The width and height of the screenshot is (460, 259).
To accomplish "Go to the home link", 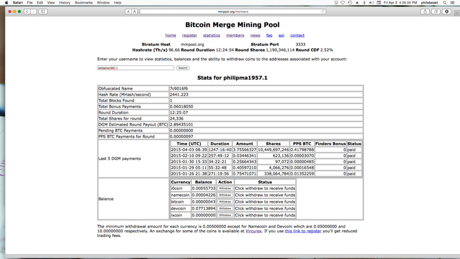I will (x=170, y=35).
